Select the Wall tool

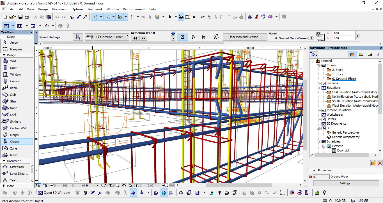pyautogui.click(x=17, y=61)
